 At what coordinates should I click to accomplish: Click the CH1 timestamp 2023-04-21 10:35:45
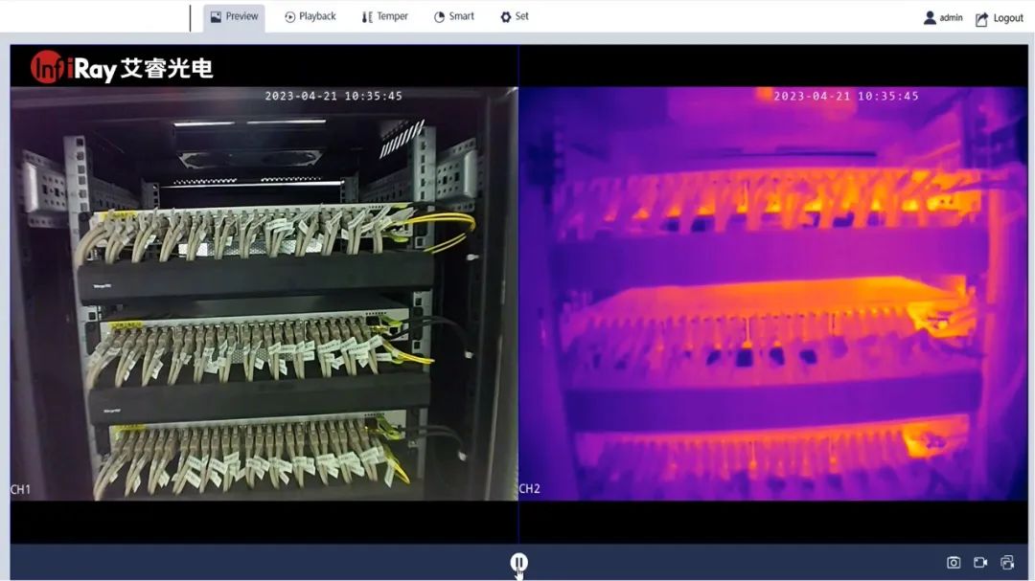pos(333,96)
